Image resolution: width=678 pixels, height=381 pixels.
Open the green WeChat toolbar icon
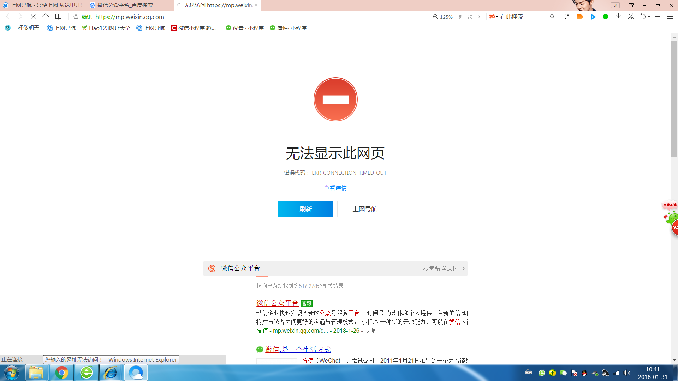click(606, 17)
